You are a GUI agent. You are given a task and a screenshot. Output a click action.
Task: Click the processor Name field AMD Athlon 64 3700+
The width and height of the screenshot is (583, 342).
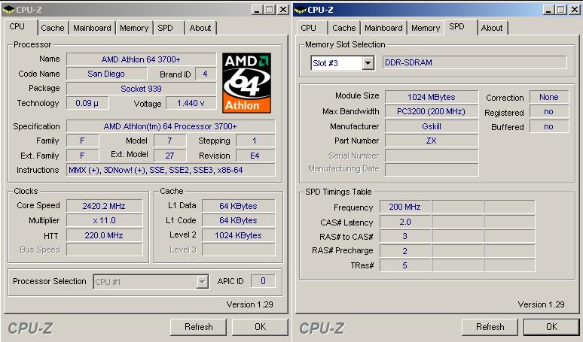pyautogui.click(x=141, y=59)
